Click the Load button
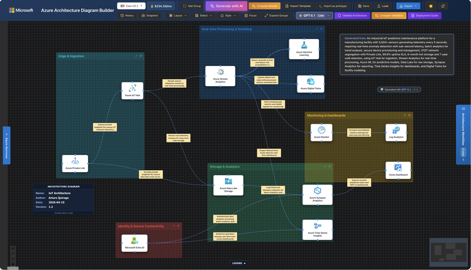Viewport: 471px width, 270px height. point(383,6)
